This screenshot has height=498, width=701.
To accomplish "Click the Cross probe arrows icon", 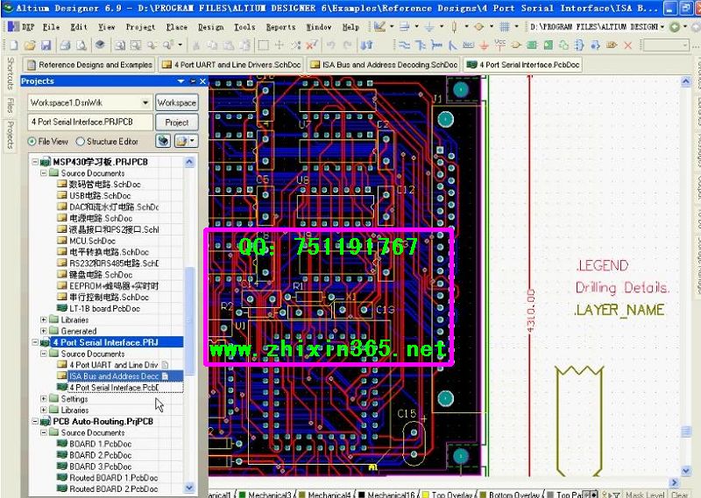I will (366, 46).
